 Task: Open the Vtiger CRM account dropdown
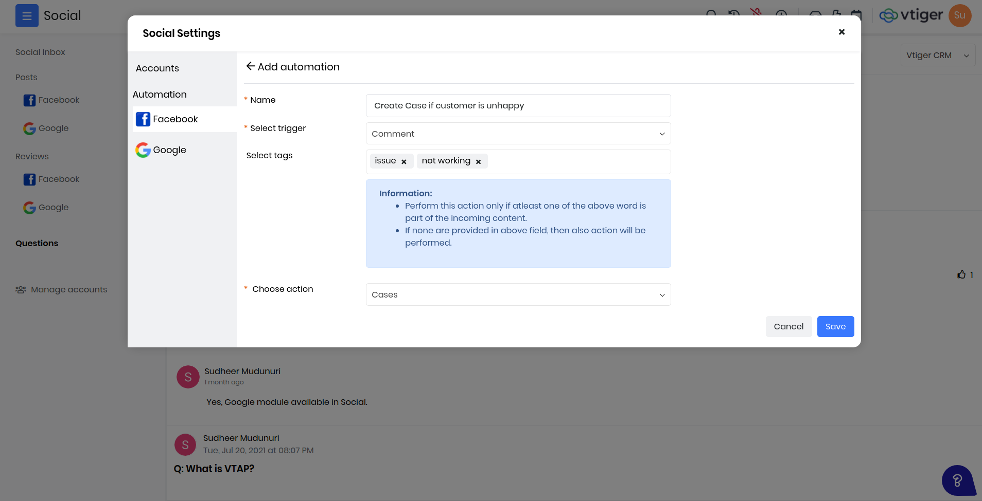point(937,55)
